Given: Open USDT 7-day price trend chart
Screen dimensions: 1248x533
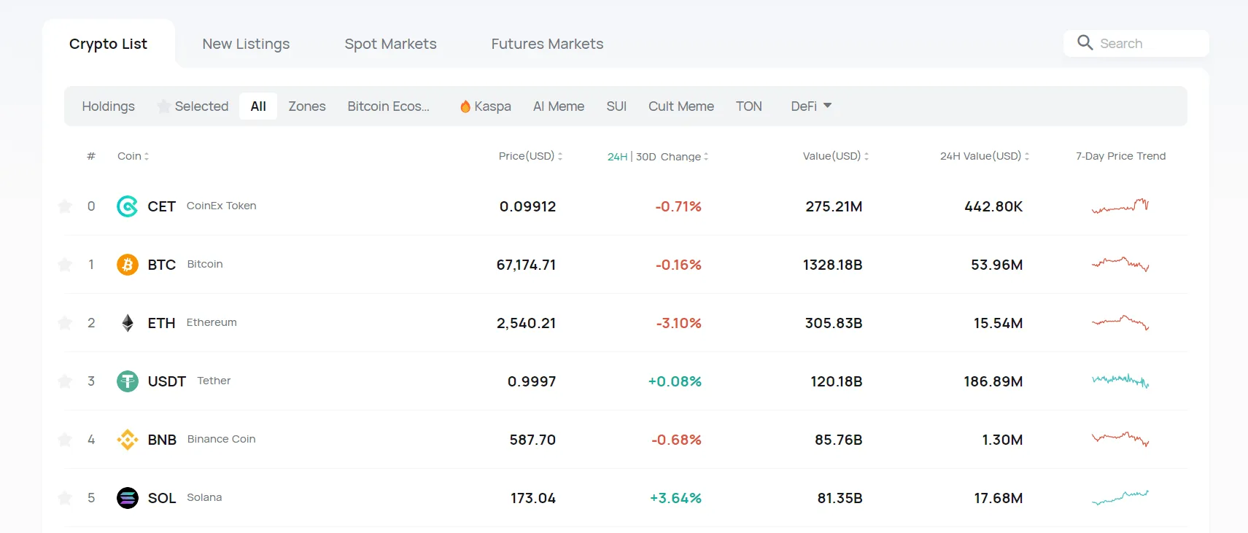Looking at the screenshot, I should tap(1120, 381).
